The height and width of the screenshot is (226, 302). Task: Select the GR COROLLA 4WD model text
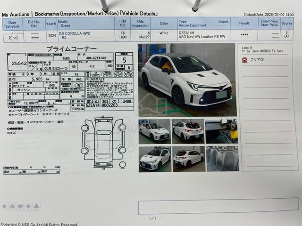click(x=75, y=33)
